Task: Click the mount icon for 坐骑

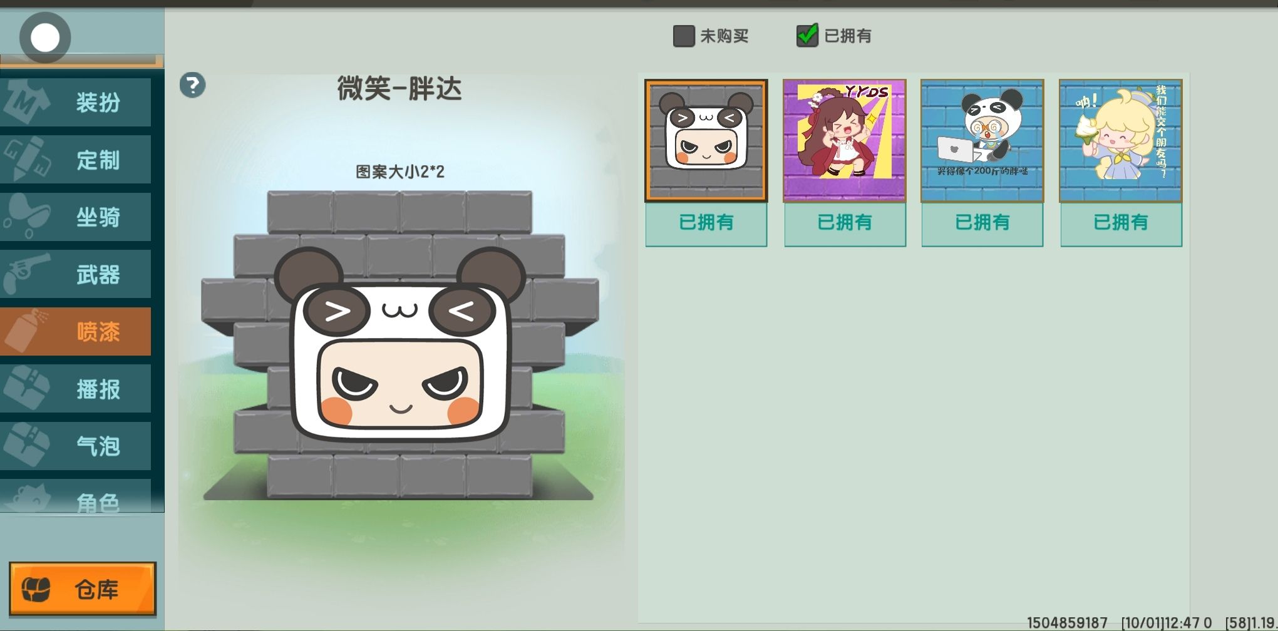Action: point(25,217)
